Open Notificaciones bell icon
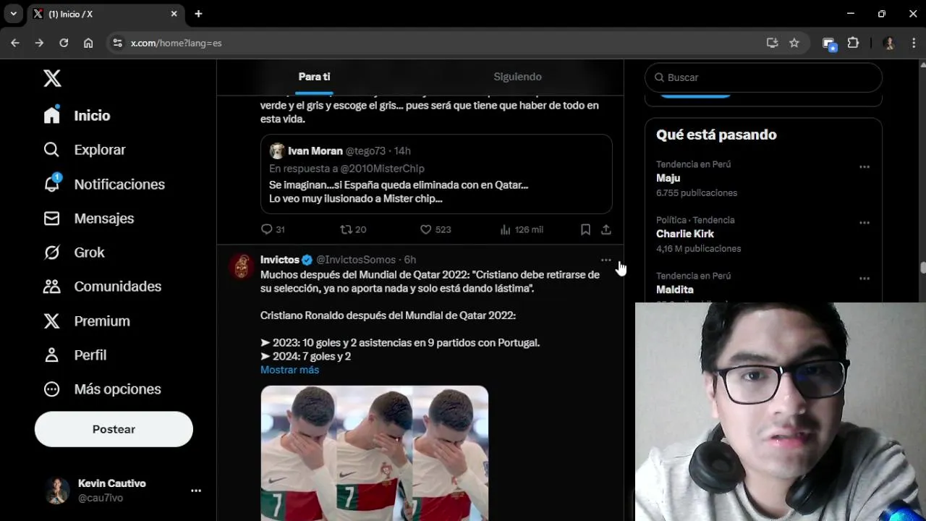This screenshot has width=926, height=521. [x=51, y=184]
